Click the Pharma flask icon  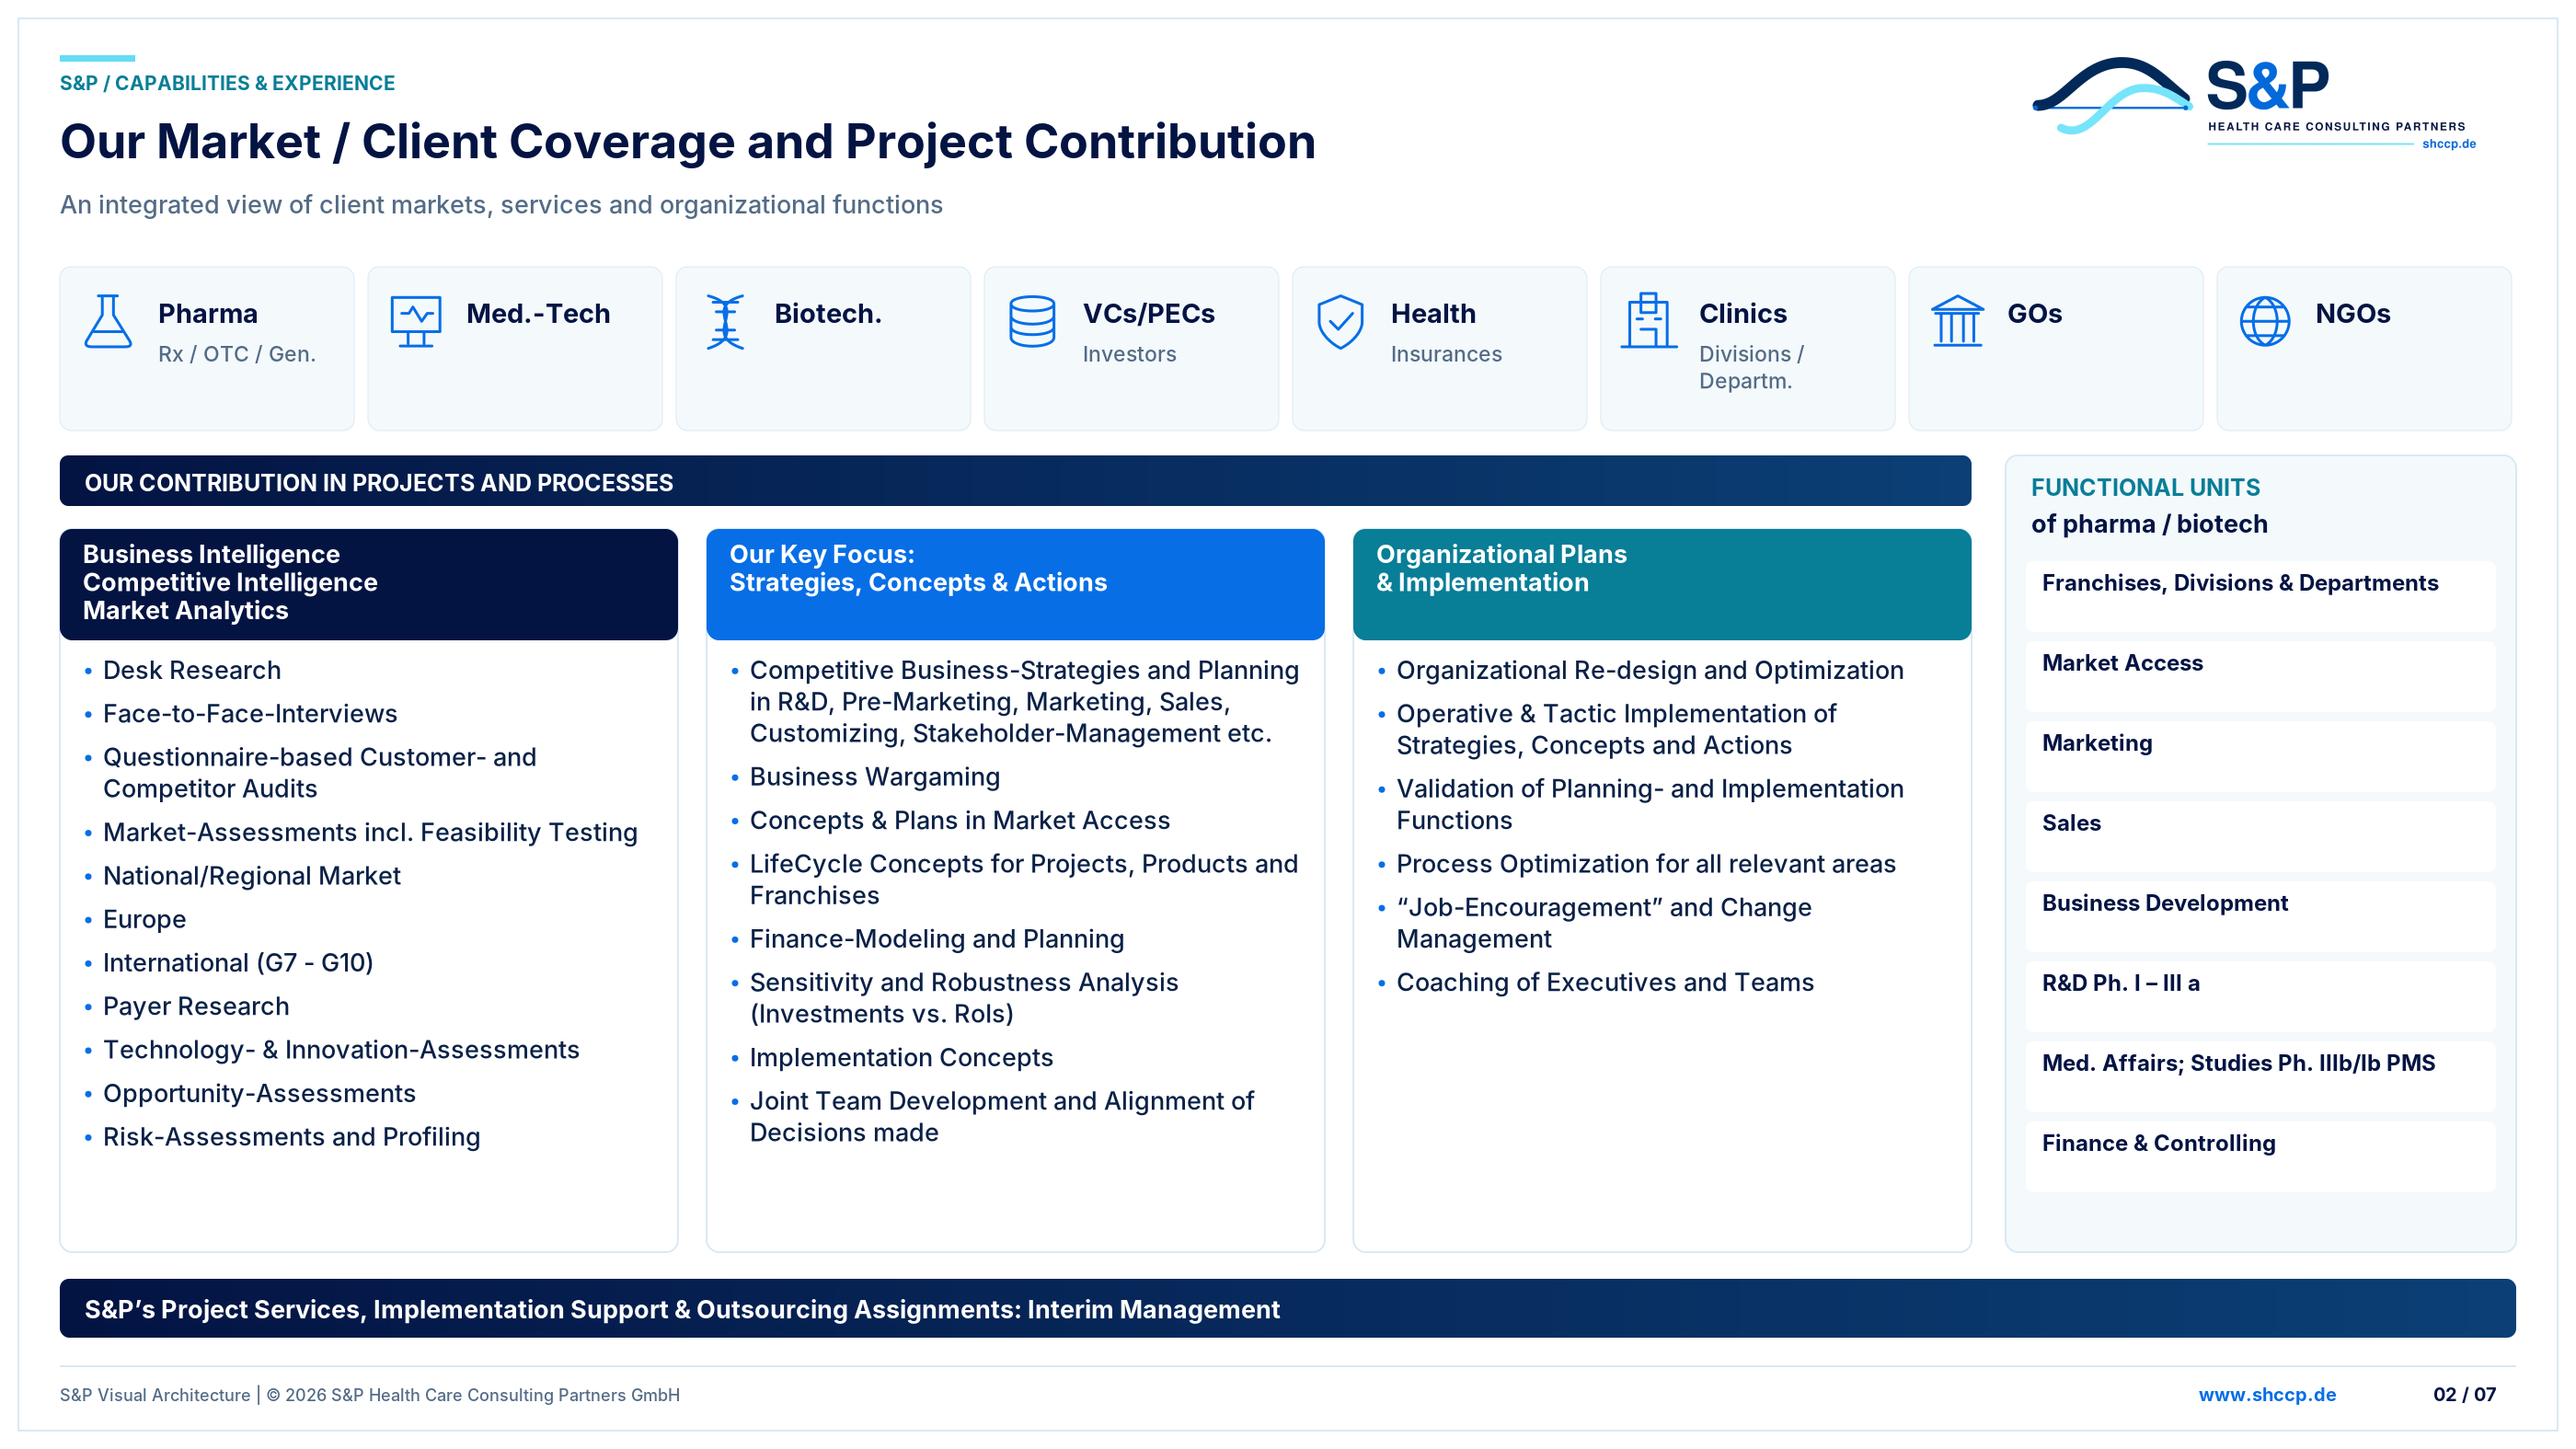[x=108, y=321]
